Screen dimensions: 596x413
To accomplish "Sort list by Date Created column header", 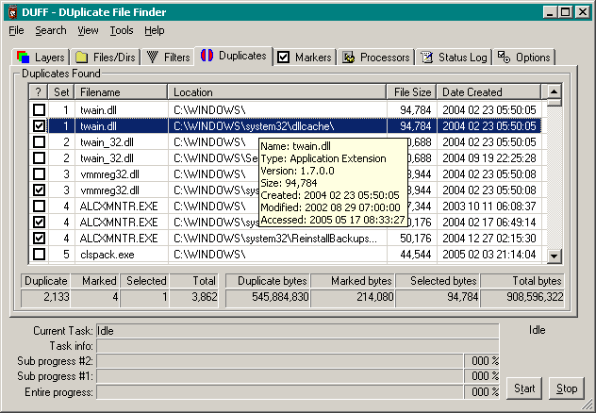I will tap(488, 92).
